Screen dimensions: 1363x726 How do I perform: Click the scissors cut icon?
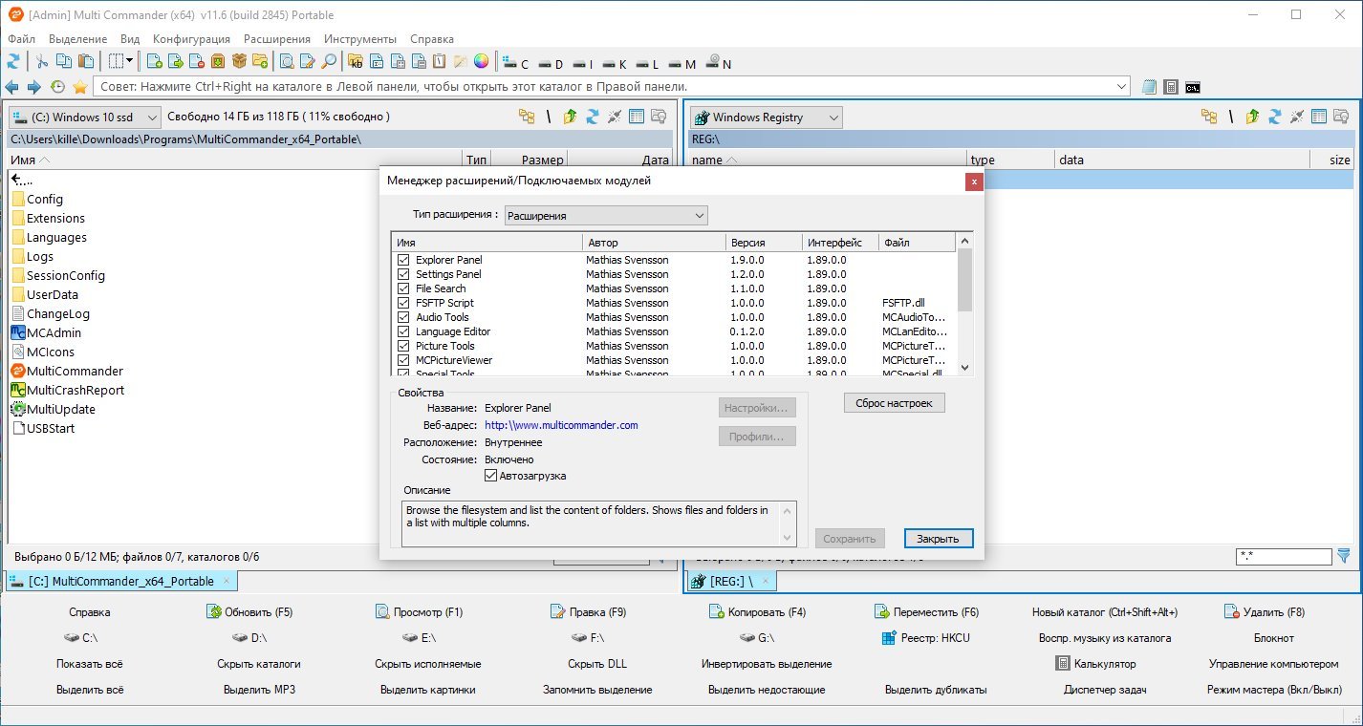[42, 62]
